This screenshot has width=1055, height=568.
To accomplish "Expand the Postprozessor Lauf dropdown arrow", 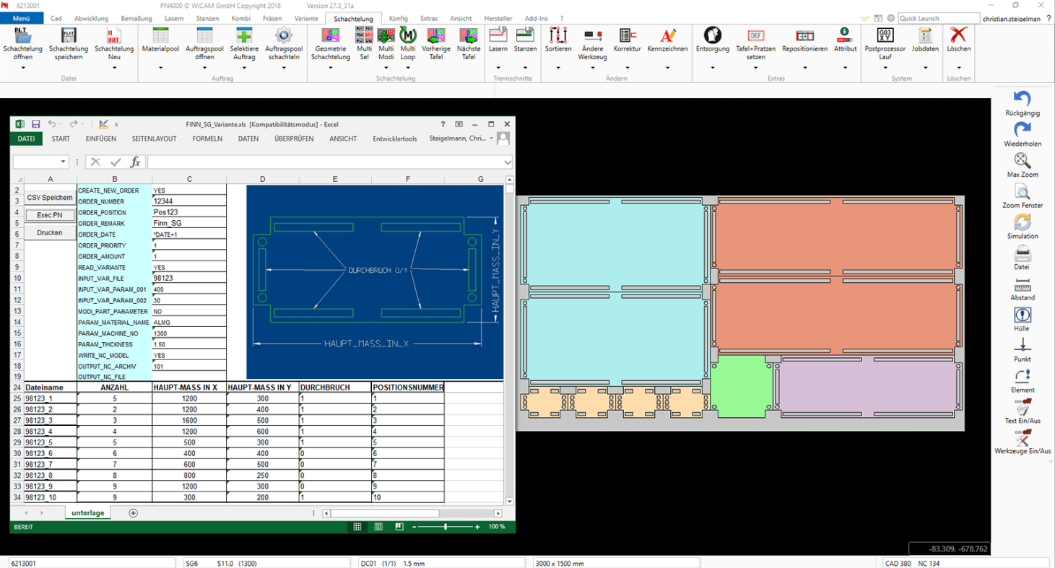I will point(885,69).
